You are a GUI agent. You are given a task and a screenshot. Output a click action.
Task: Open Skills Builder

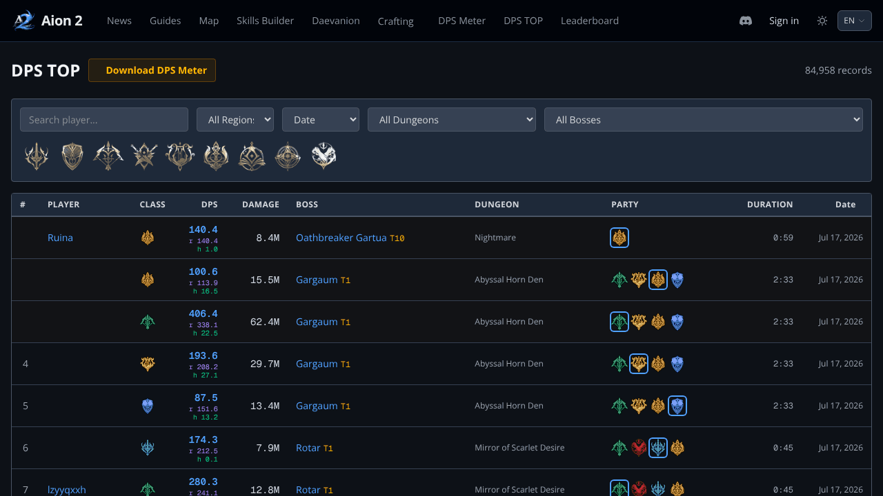(x=265, y=21)
